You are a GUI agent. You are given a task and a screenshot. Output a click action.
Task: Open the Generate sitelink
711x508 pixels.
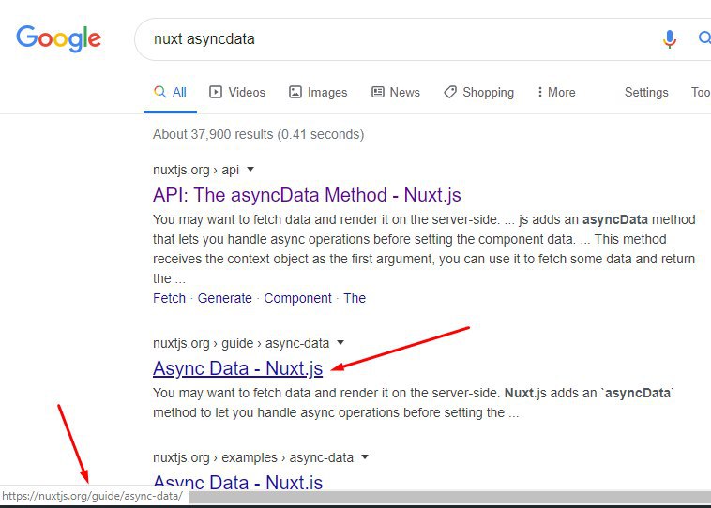pyautogui.click(x=224, y=298)
